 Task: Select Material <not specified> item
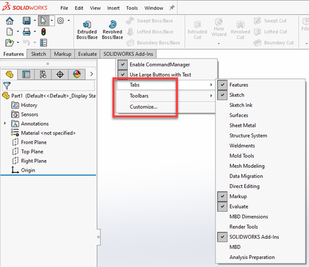pyautogui.click(x=43, y=133)
